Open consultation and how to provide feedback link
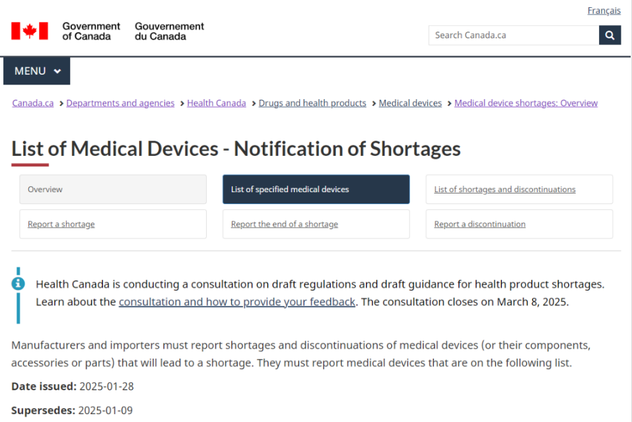This screenshot has width=632, height=422. pos(237,302)
